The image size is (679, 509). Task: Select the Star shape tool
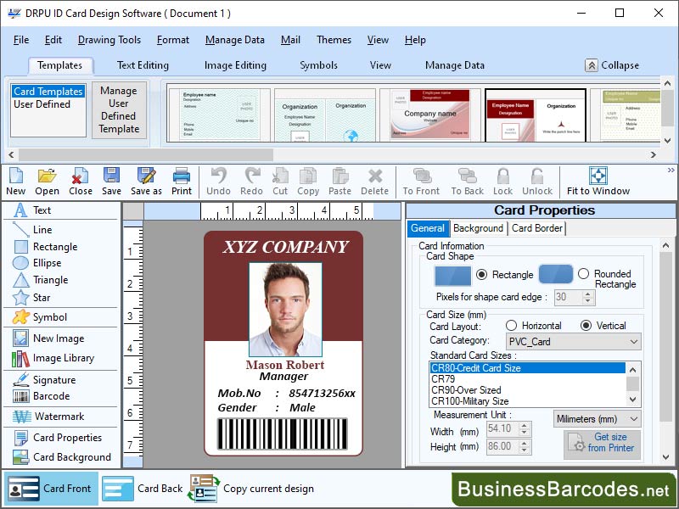pos(37,298)
